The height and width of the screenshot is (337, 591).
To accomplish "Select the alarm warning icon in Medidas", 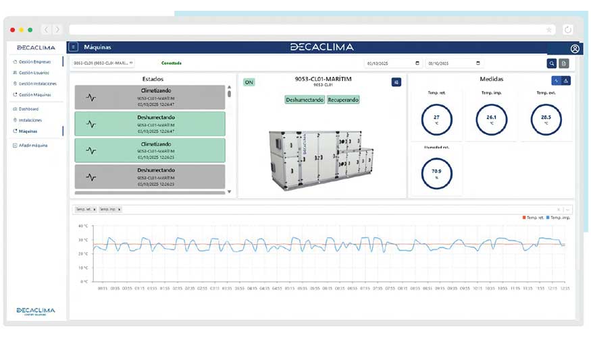I will pos(566,80).
